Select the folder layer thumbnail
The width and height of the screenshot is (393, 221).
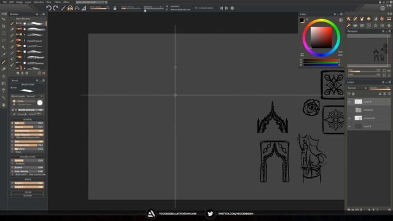[x=359, y=110]
